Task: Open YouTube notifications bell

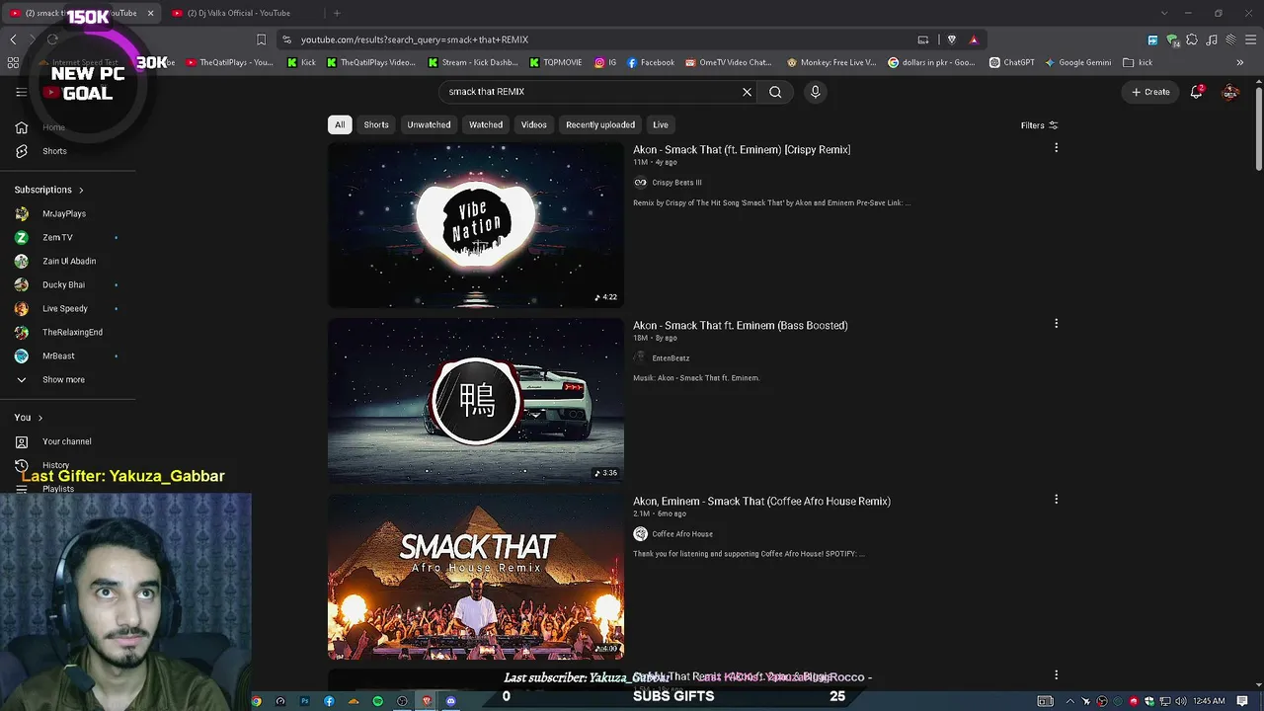Action: (x=1197, y=92)
